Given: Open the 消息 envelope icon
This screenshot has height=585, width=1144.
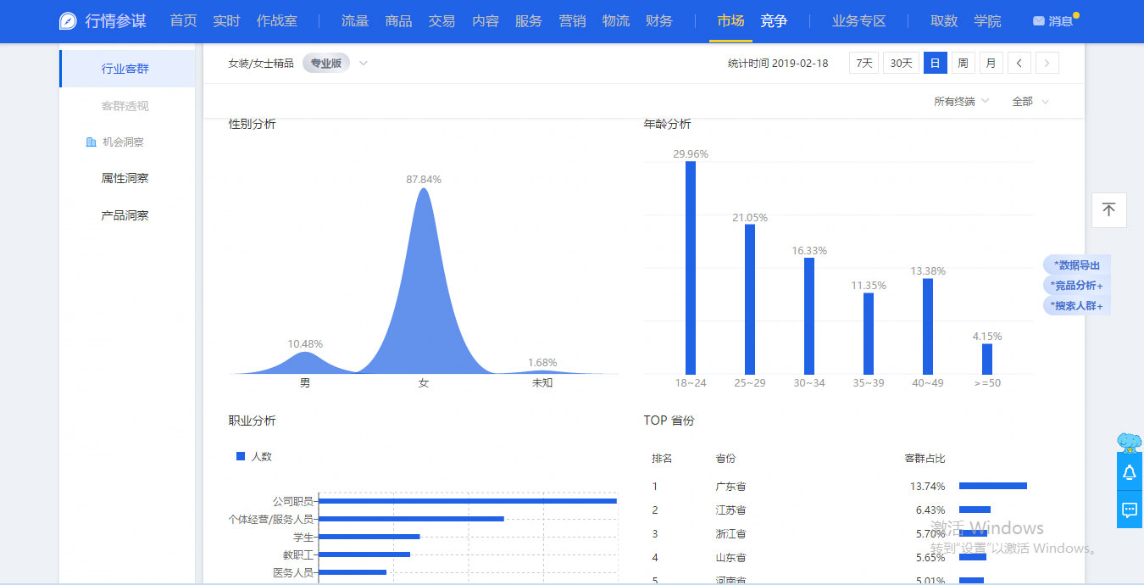Looking at the screenshot, I should (x=1038, y=21).
